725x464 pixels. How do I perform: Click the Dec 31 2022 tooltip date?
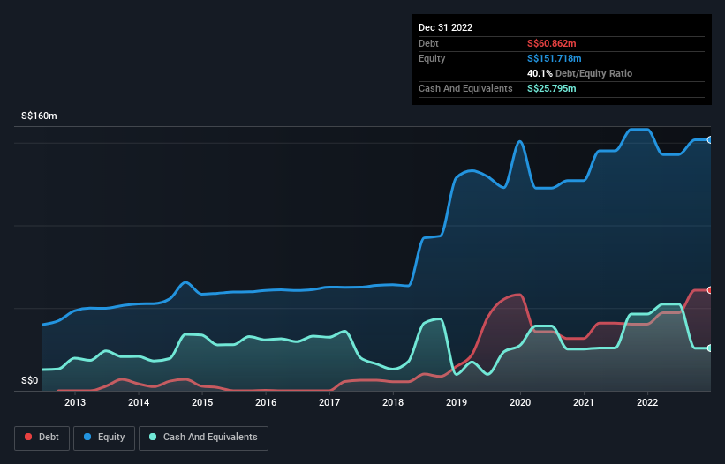tap(445, 27)
